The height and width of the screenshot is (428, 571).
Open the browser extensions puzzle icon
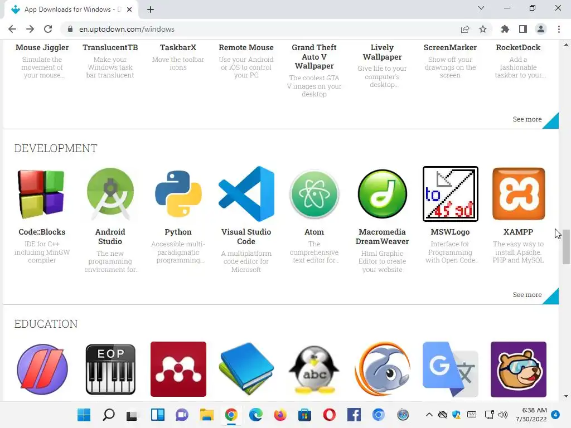coord(505,29)
